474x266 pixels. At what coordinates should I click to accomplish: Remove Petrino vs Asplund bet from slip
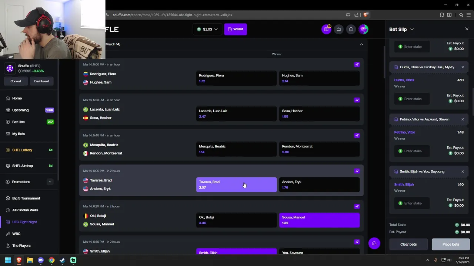coord(463,119)
